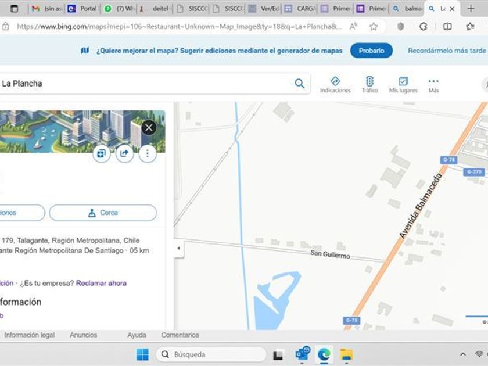Screen dimensions: 488x366
Task: Switch to the Portal browser tab
Action: point(82,9)
